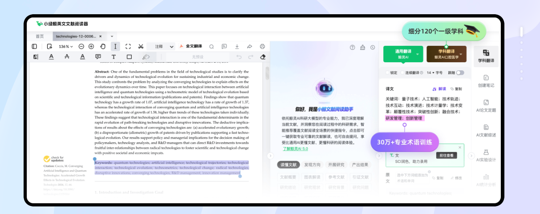
Task: Select the scissors snip tool
Action: (141, 46)
